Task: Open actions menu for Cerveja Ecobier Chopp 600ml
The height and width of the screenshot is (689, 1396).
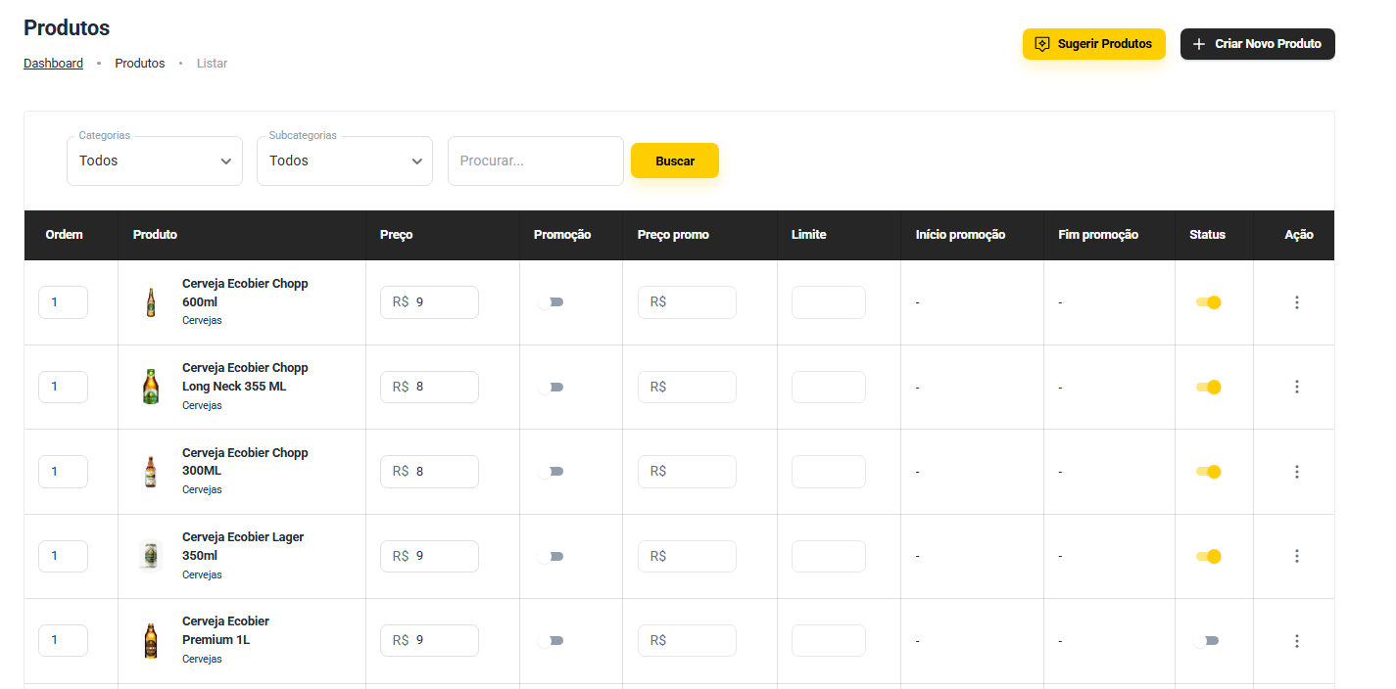Action: click(1297, 302)
